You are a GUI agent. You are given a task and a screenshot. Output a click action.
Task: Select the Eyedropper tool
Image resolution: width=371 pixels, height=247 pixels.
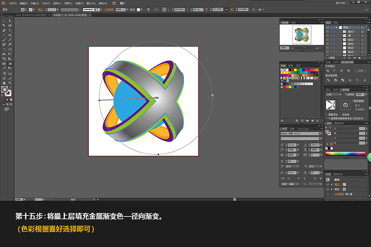point(4,68)
